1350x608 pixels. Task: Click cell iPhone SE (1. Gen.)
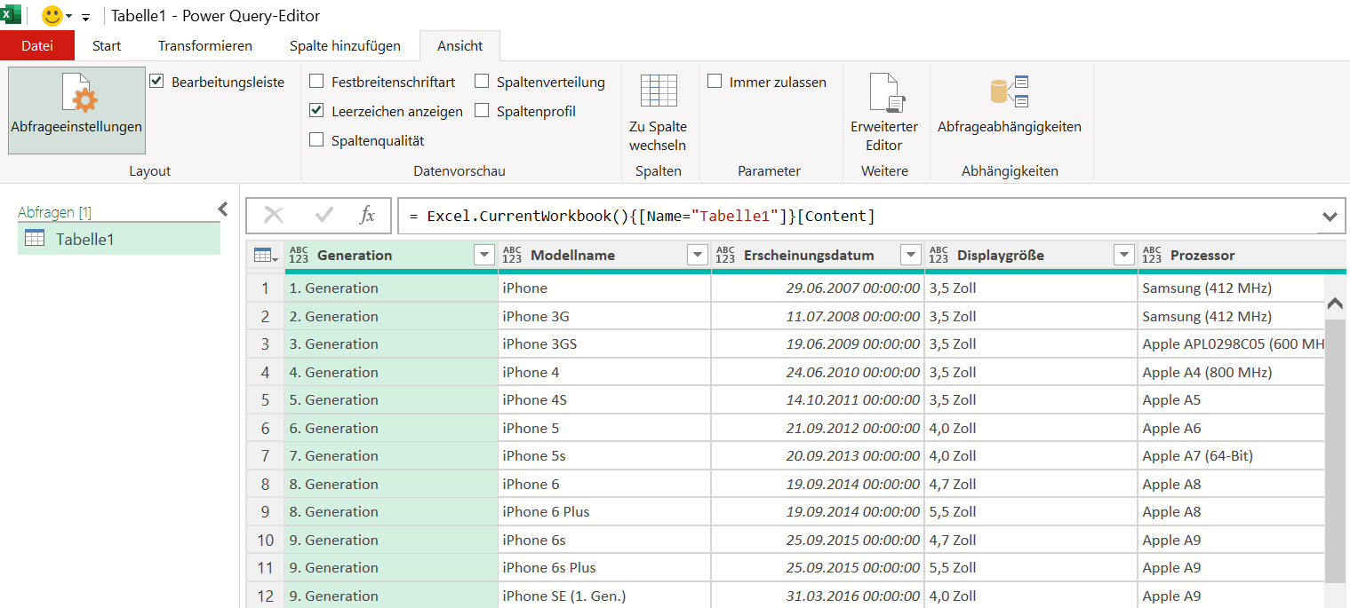(x=604, y=596)
